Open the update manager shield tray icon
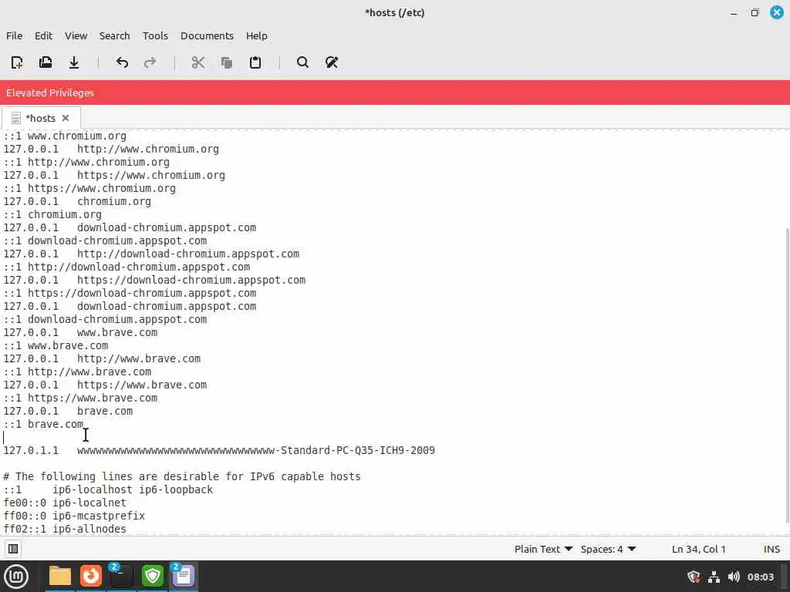Viewport: 790px width, 592px height. pyautogui.click(x=694, y=577)
